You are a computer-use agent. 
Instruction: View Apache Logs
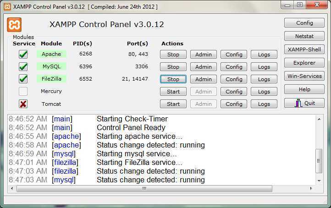click(264, 55)
